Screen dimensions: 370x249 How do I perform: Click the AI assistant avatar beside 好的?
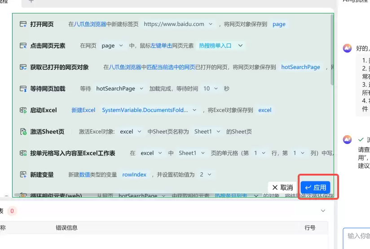[347, 48]
